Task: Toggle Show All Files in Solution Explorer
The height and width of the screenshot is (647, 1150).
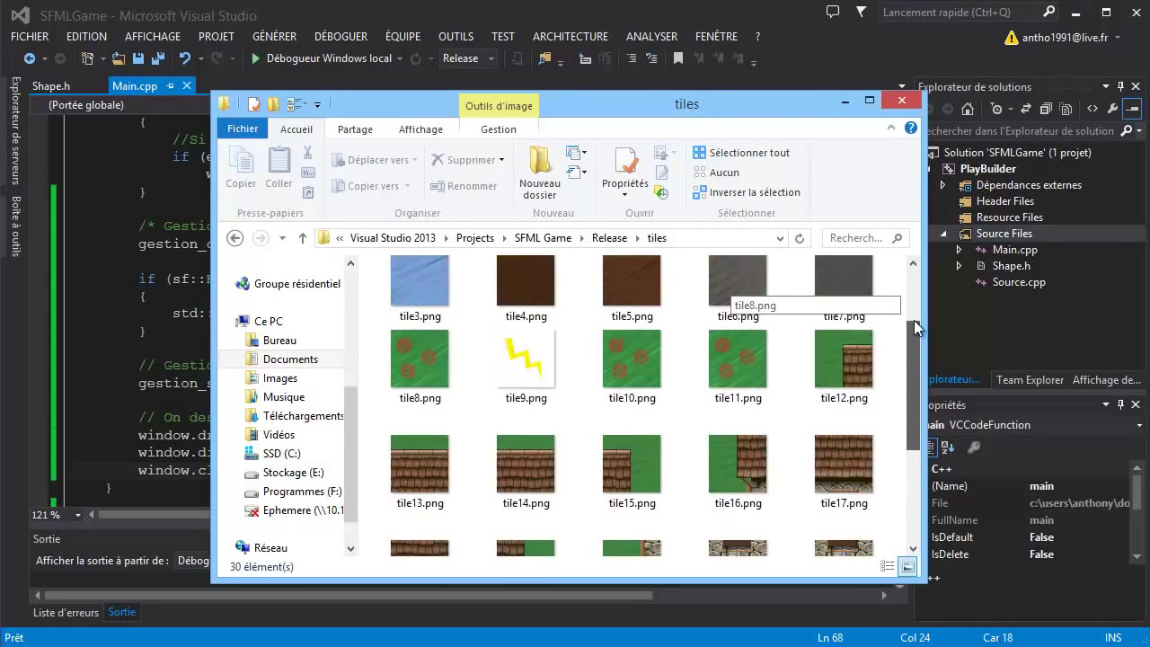Action: 1066,109
